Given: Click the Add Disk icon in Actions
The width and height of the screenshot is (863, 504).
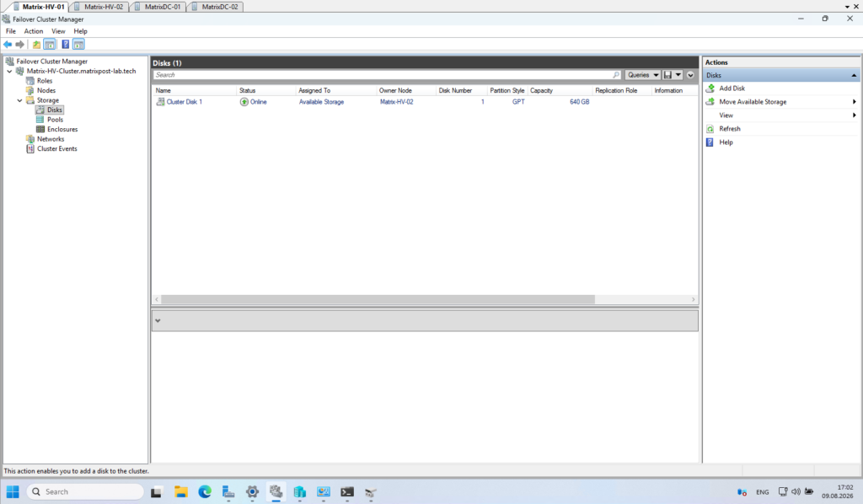Looking at the screenshot, I should click(710, 88).
